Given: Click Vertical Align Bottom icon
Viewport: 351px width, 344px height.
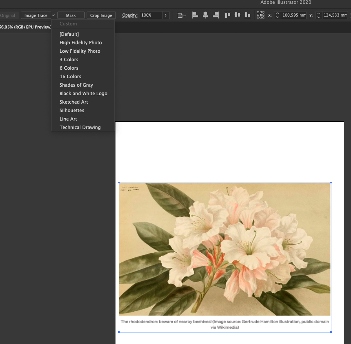Looking at the screenshot, I should 247,15.
